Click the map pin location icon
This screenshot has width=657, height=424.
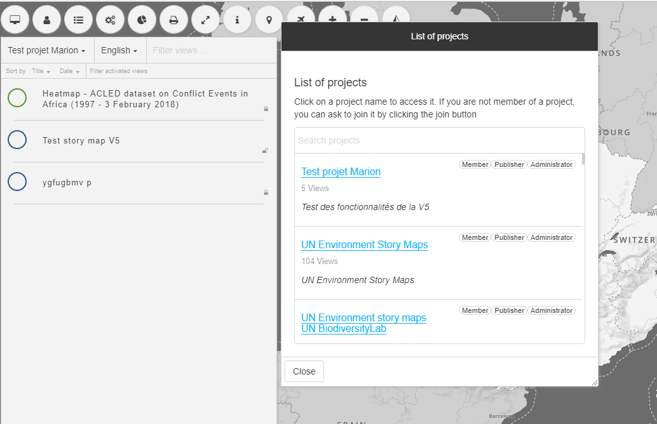(269, 20)
